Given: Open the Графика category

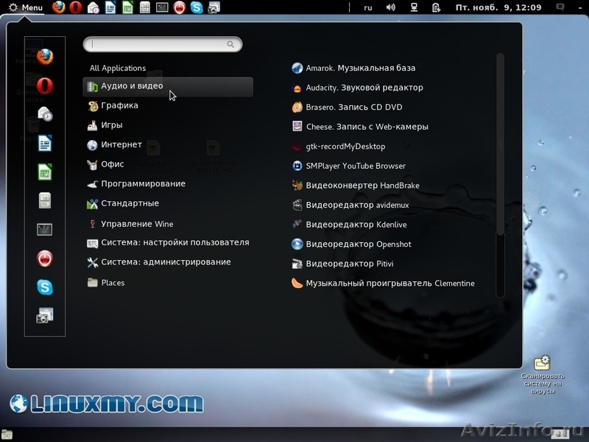Looking at the screenshot, I should click(113, 105).
